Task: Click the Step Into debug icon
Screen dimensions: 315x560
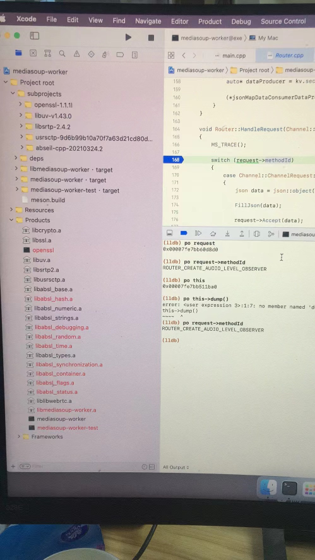Action: 227,234
